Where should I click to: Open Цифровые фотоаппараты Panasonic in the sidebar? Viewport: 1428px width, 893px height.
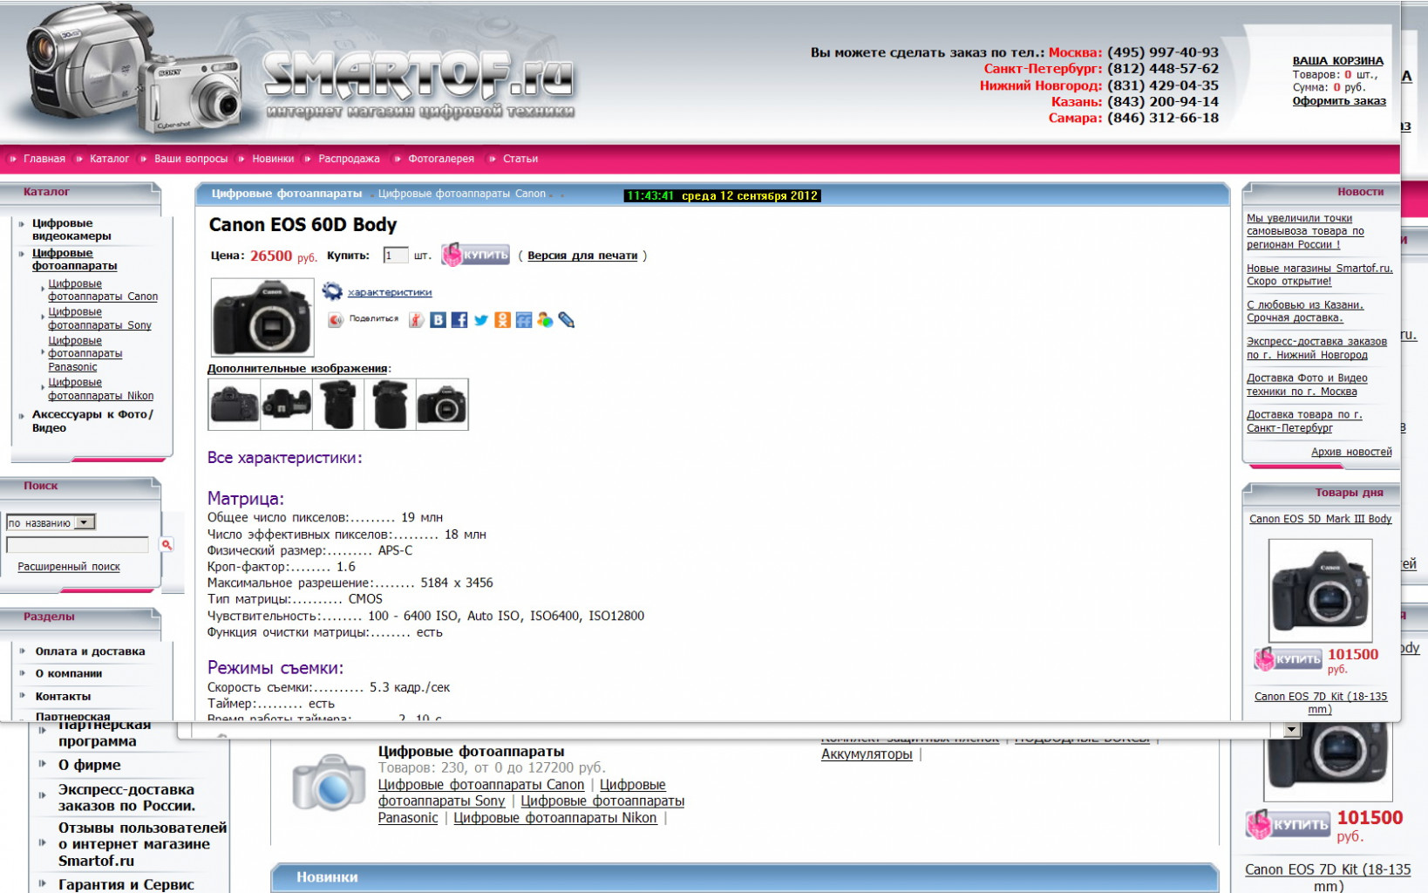(85, 353)
